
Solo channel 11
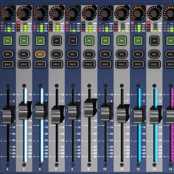[122, 64]
